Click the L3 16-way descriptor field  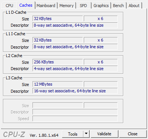[75, 91]
